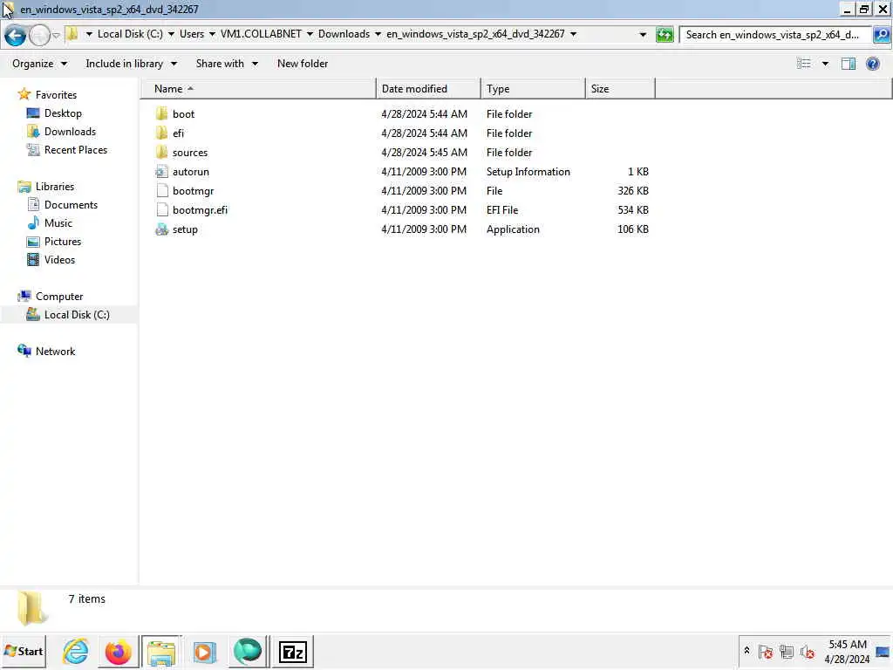Select the efi folder icon

click(x=161, y=133)
